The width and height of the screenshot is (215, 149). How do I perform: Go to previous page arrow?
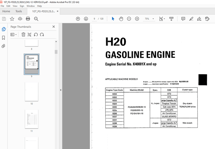point(78,19)
